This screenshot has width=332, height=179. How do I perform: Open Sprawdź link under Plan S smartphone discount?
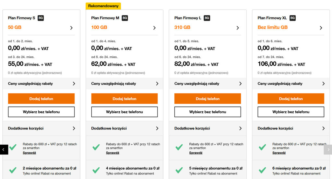tap(29, 153)
